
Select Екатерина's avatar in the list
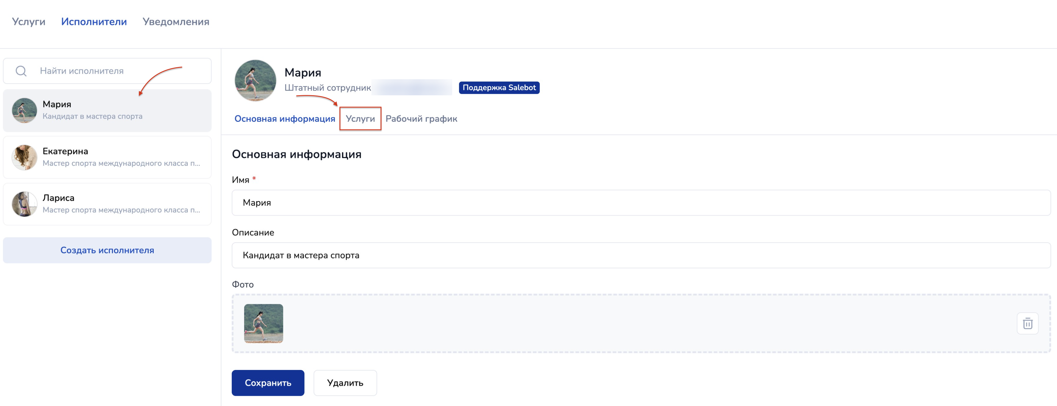pyautogui.click(x=24, y=157)
